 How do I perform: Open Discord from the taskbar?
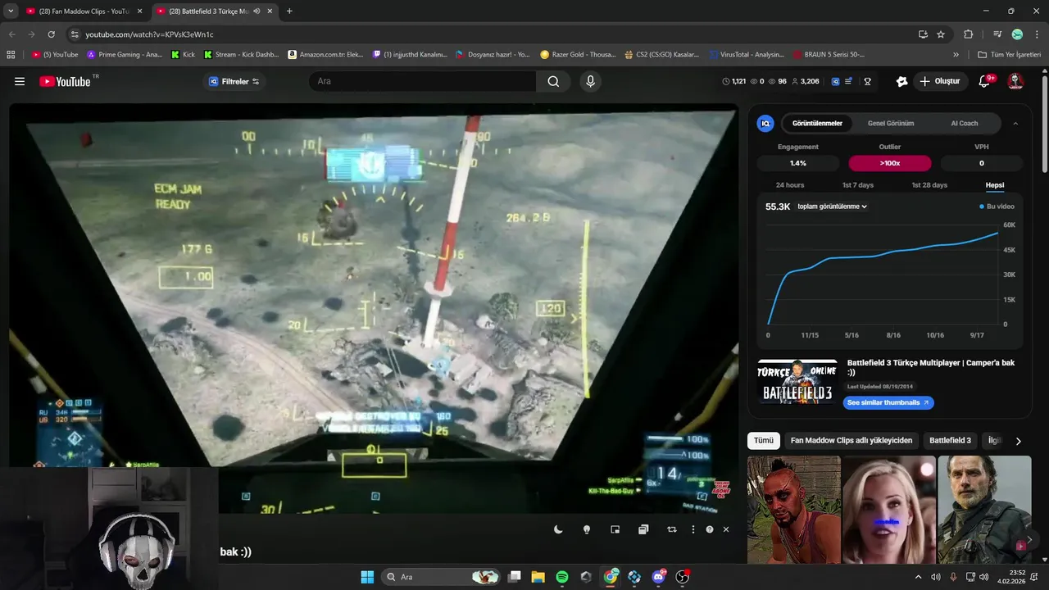tap(659, 577)
